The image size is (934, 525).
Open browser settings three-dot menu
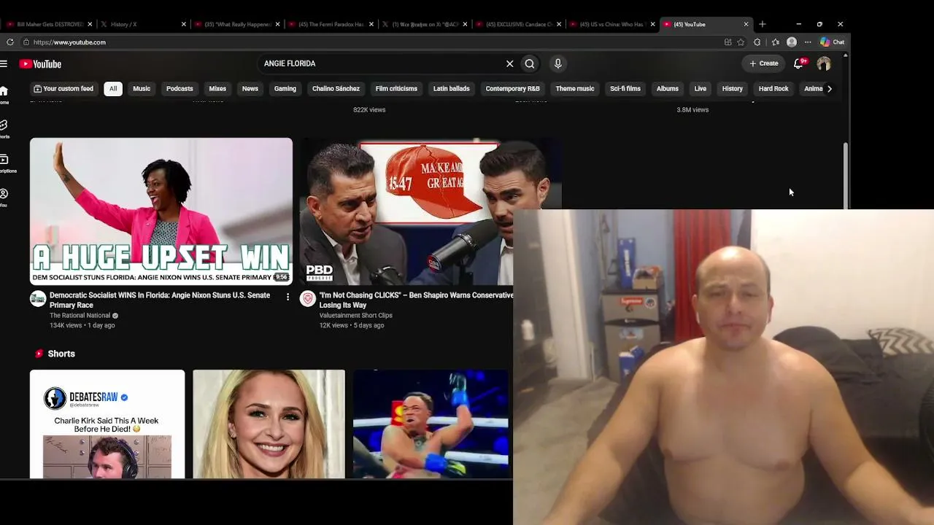point(808,42)
